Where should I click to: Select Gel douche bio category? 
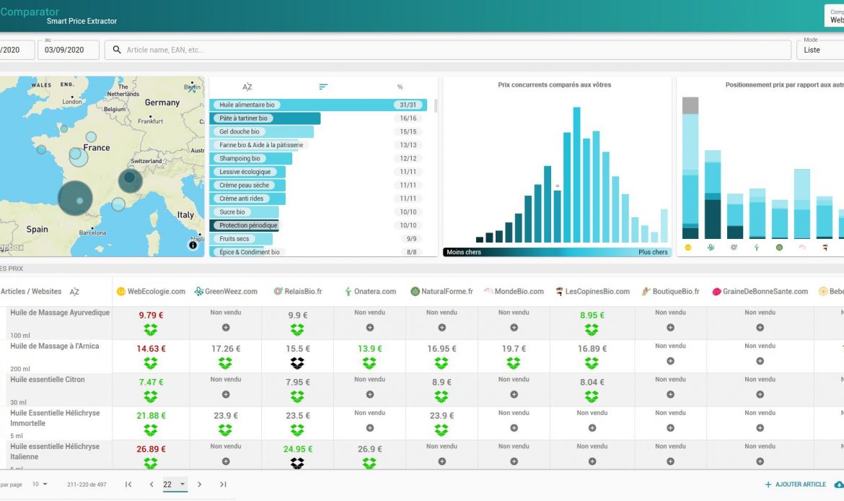tap(262, 131)
